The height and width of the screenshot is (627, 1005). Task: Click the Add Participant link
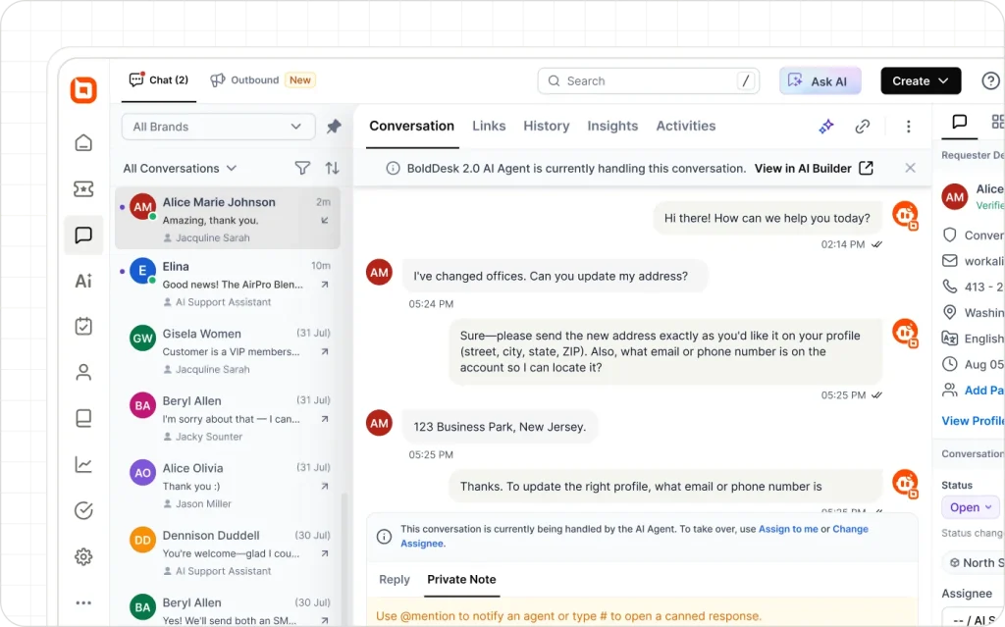point(983,390)
